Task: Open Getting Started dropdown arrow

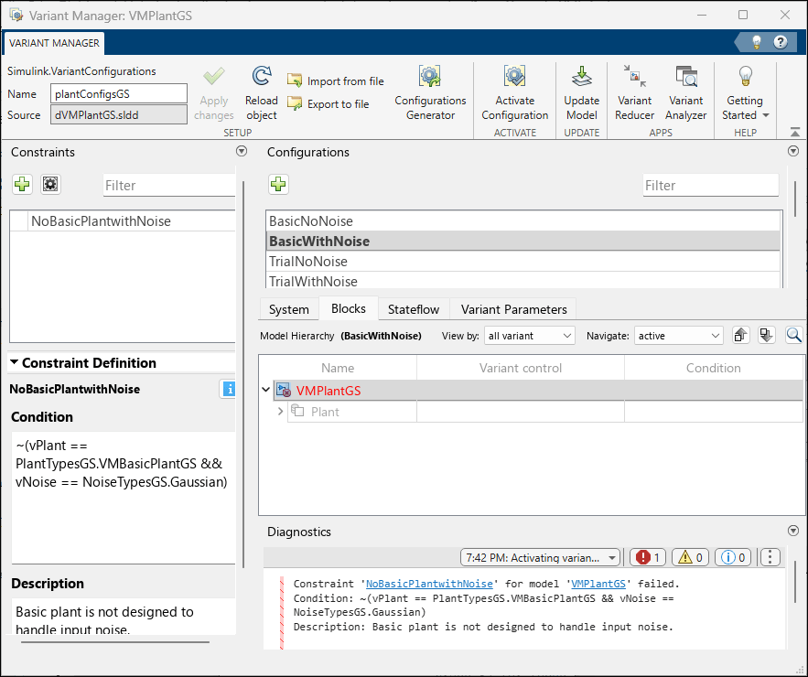Action: tap(766, 115)
